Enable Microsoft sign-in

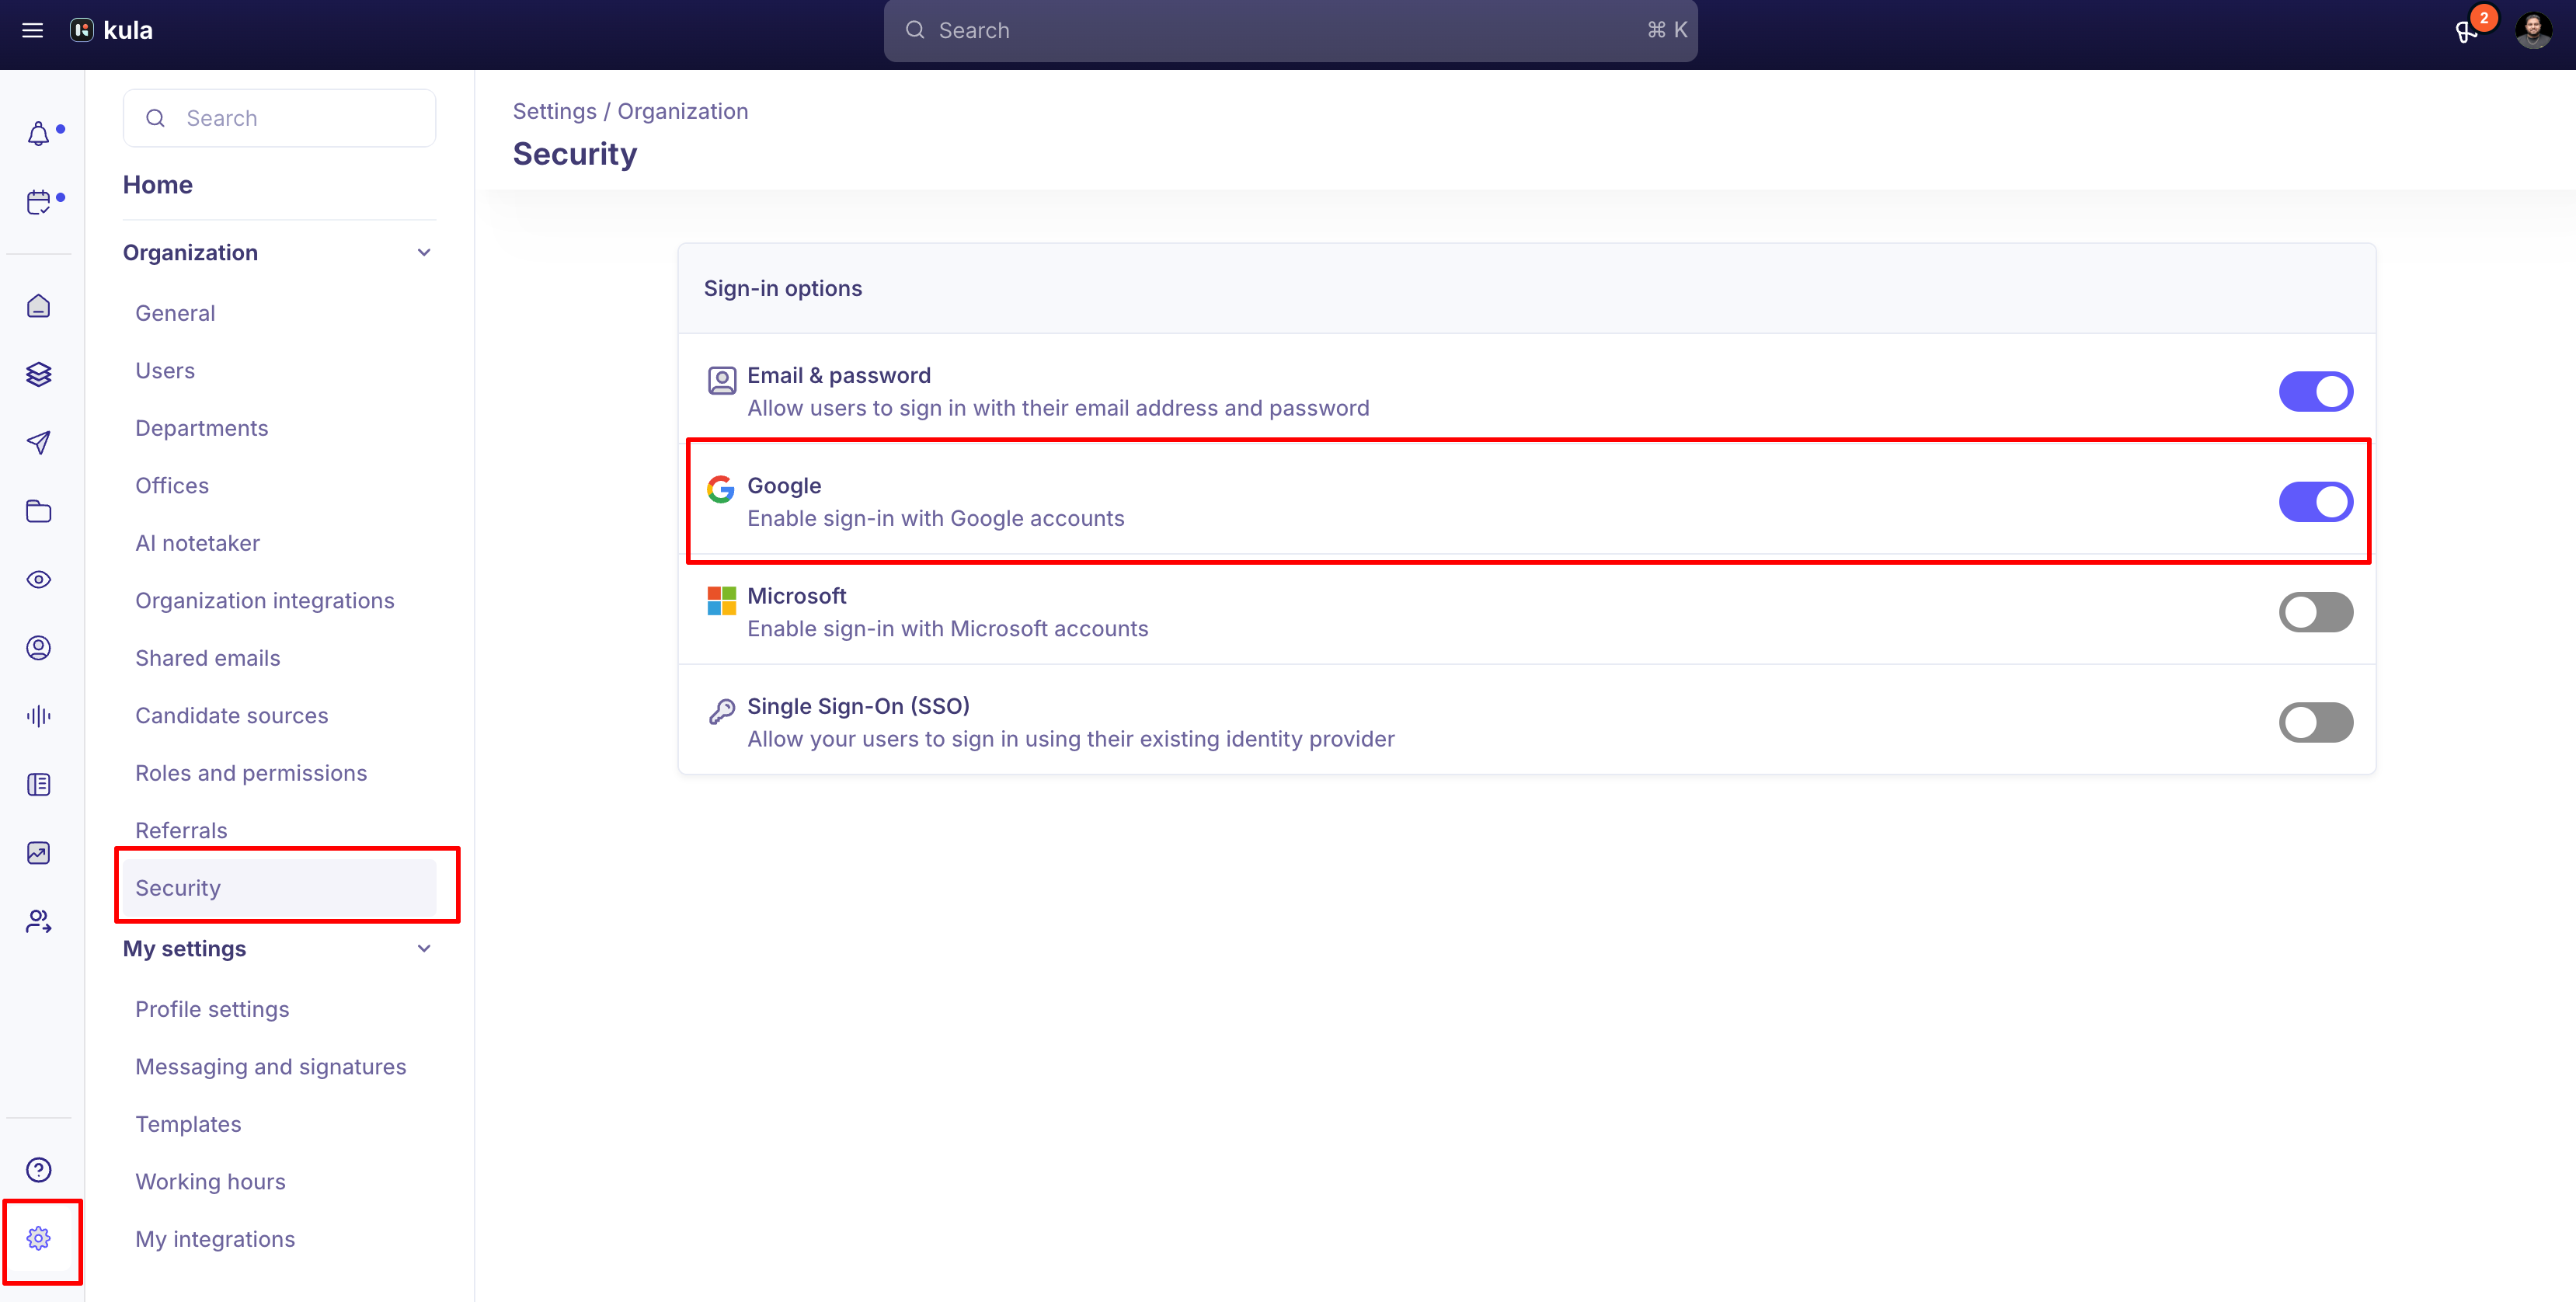pos(2316,612)
